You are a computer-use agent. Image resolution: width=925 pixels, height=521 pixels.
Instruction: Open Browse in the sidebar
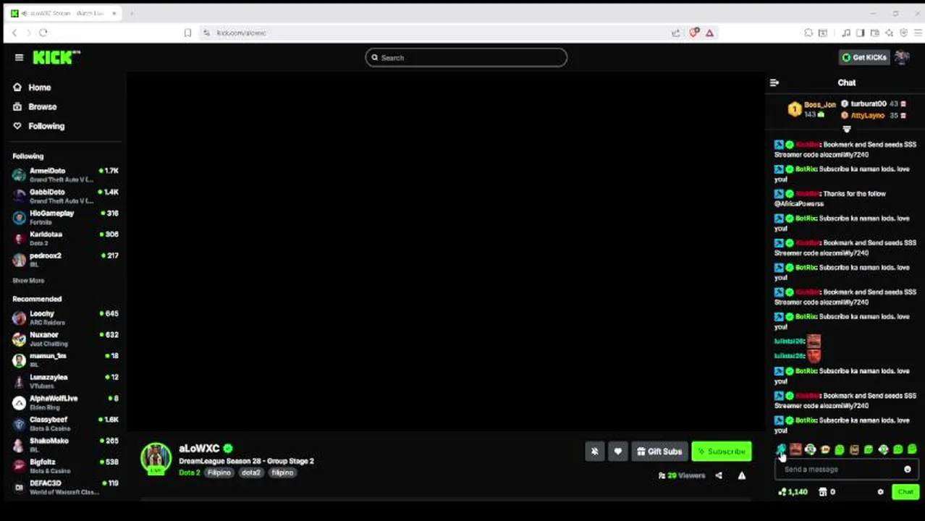[35, 106]
